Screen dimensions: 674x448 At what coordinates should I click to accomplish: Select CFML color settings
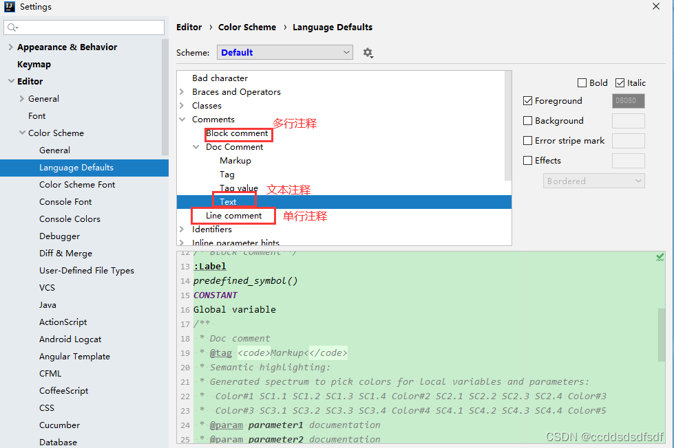[50, 373]
